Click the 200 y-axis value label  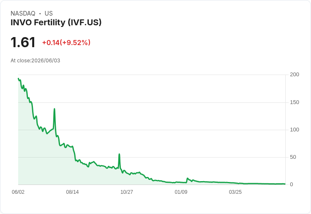point(295,75)
